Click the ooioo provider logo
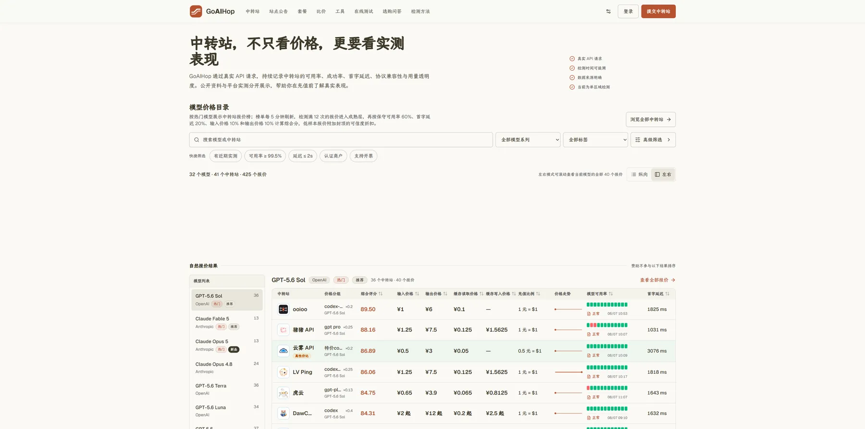 (x=284, y=309)
